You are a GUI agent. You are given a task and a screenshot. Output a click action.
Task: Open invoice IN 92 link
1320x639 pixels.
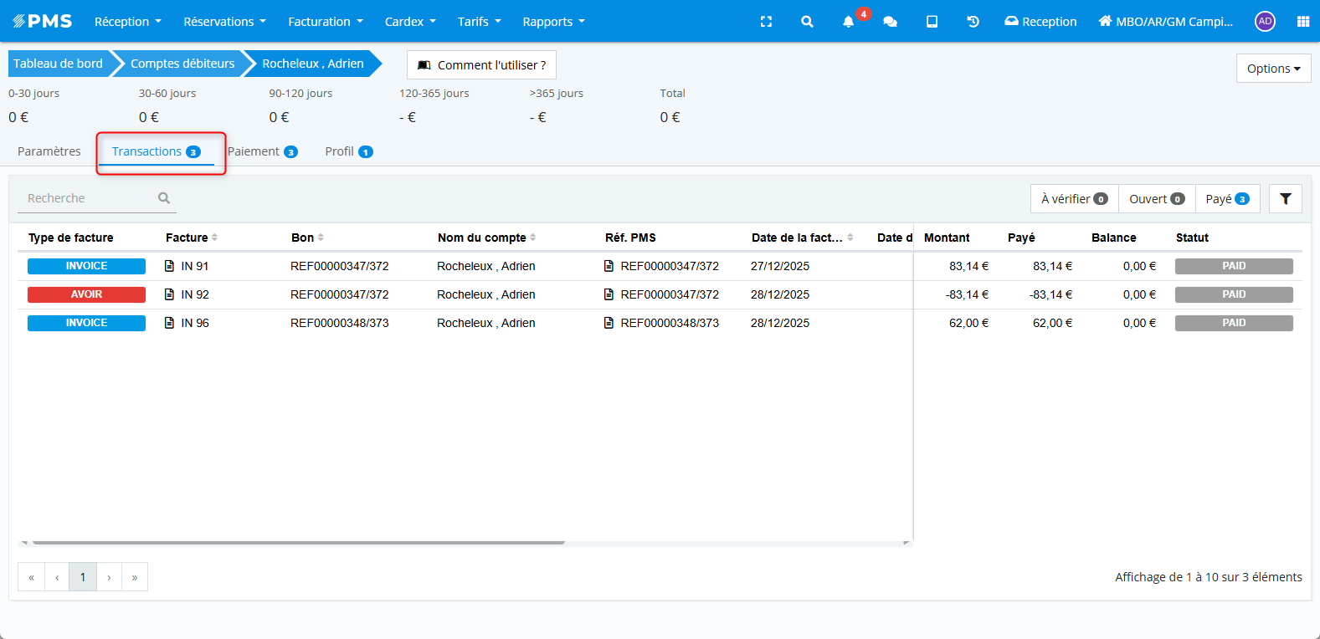(x=194, y=294)
